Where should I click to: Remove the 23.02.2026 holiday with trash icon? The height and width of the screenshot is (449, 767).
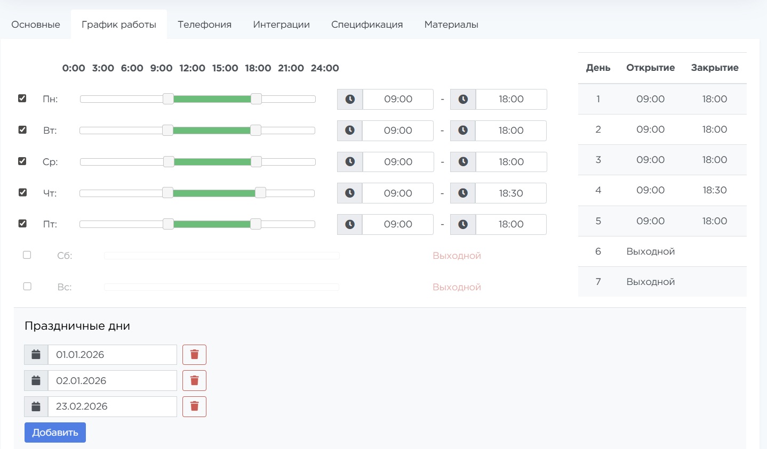coord(194,406)
